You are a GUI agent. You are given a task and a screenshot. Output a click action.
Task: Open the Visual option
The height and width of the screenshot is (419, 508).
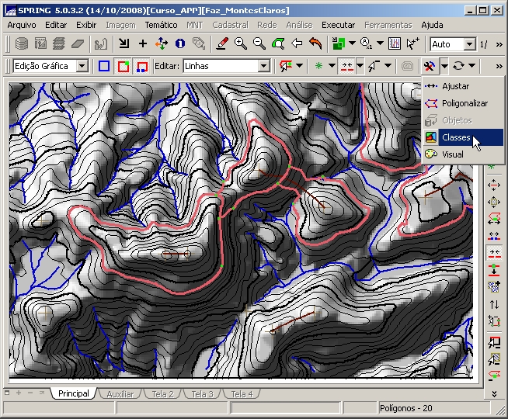coord(452,154)
